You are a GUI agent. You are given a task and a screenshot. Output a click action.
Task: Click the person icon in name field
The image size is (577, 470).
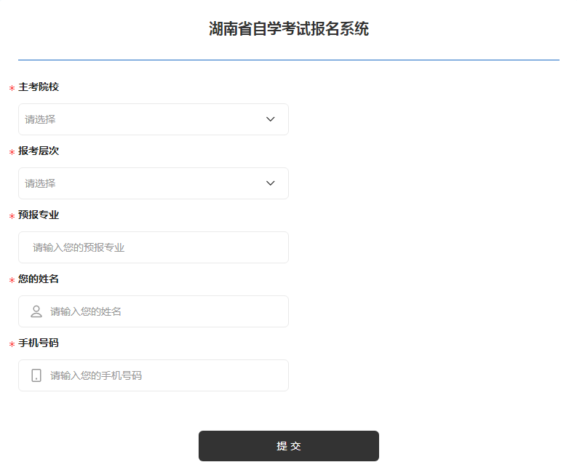36,311
